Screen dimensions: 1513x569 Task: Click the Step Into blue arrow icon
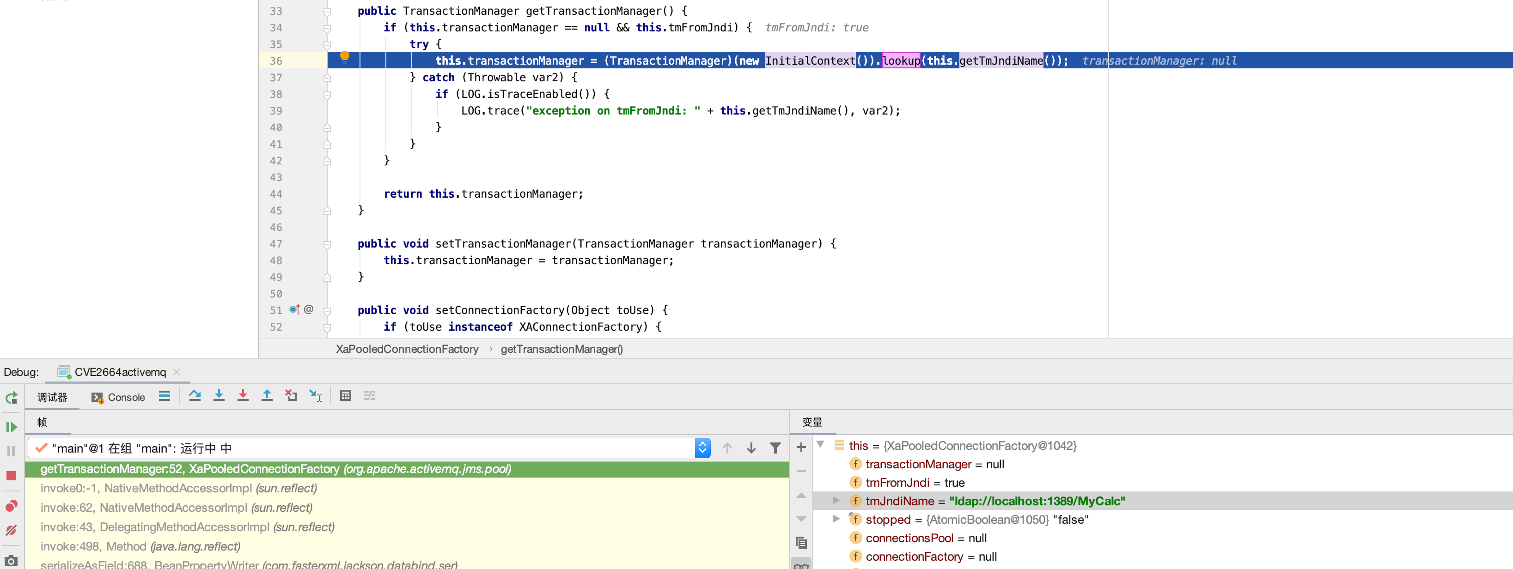coord(219,396)
